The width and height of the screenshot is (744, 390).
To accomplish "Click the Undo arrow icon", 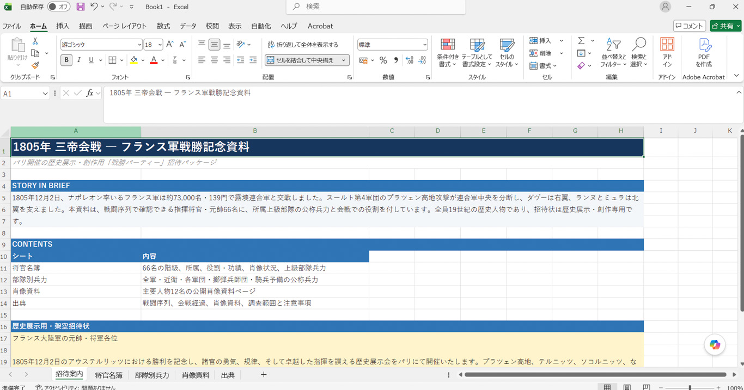I will tap(94, 7).
